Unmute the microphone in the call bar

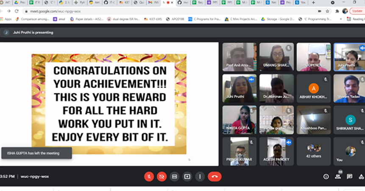point(149,177)
